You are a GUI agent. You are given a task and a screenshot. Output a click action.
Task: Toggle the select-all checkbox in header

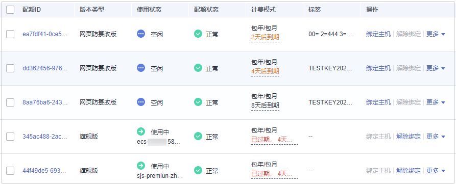click(10, 10)
